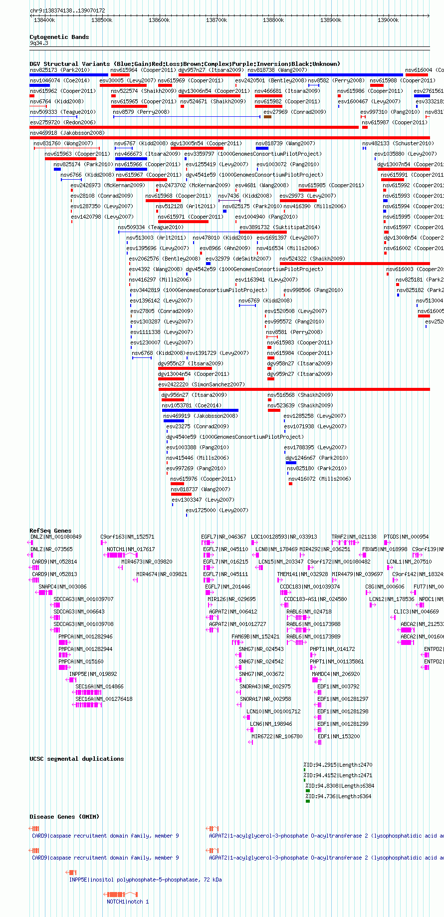Click gene TMEM141|NM_032928
This screenshot has width=444, height=917.
click(x=302, y=574)
